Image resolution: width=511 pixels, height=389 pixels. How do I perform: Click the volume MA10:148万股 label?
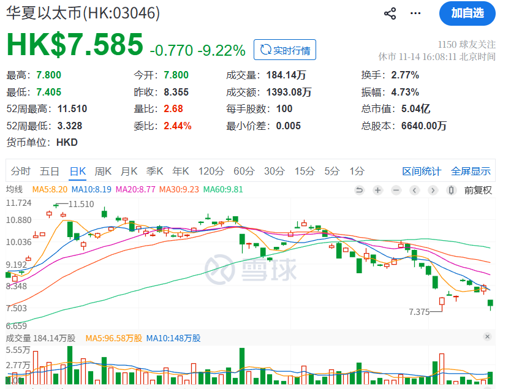tap(173, 338)
